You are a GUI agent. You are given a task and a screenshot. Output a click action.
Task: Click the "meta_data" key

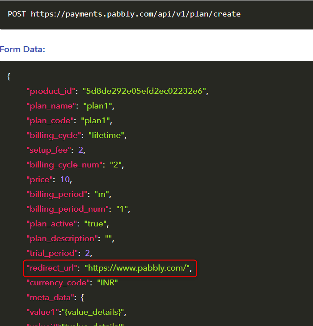pos(50,297)
